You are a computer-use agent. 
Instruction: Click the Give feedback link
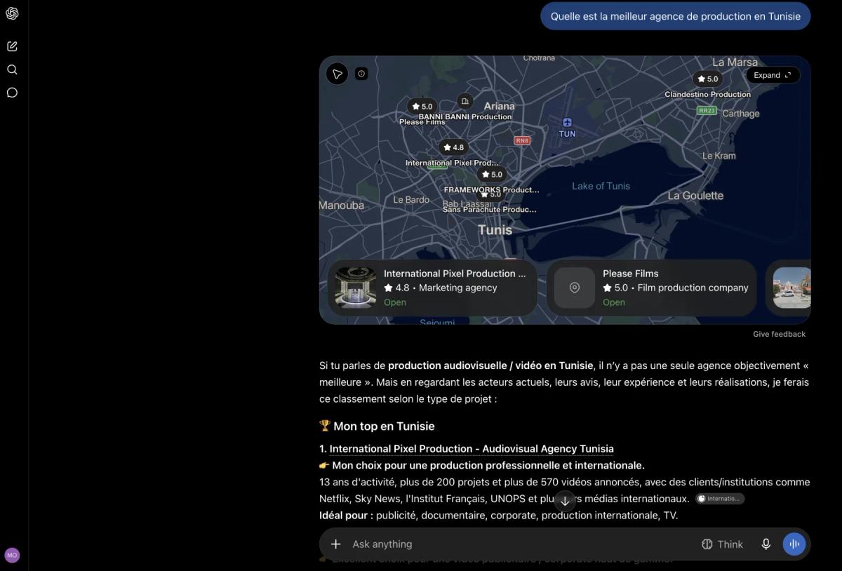(x=779, y=334)
